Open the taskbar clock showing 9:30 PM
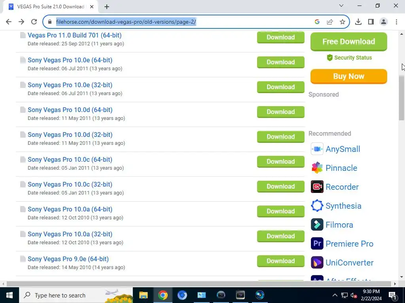405x303 pixels. pyautogui.click(x=371, y=295)
